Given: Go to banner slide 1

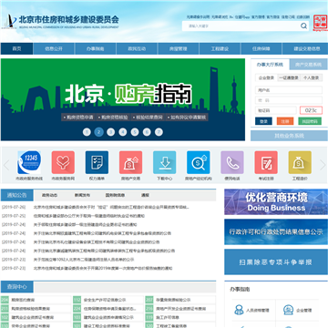Looking at the screenshot, I should 87,132.
